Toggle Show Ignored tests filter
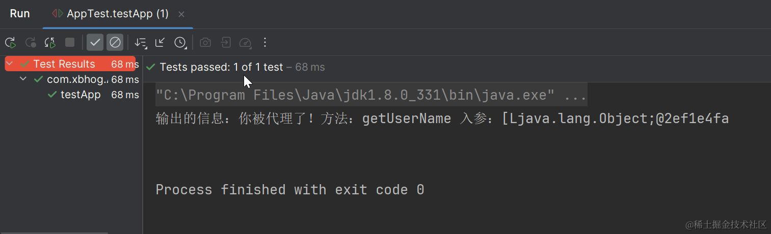 (115, 42)
